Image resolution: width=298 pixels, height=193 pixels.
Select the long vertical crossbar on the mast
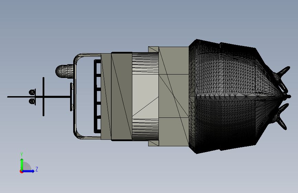44,96
